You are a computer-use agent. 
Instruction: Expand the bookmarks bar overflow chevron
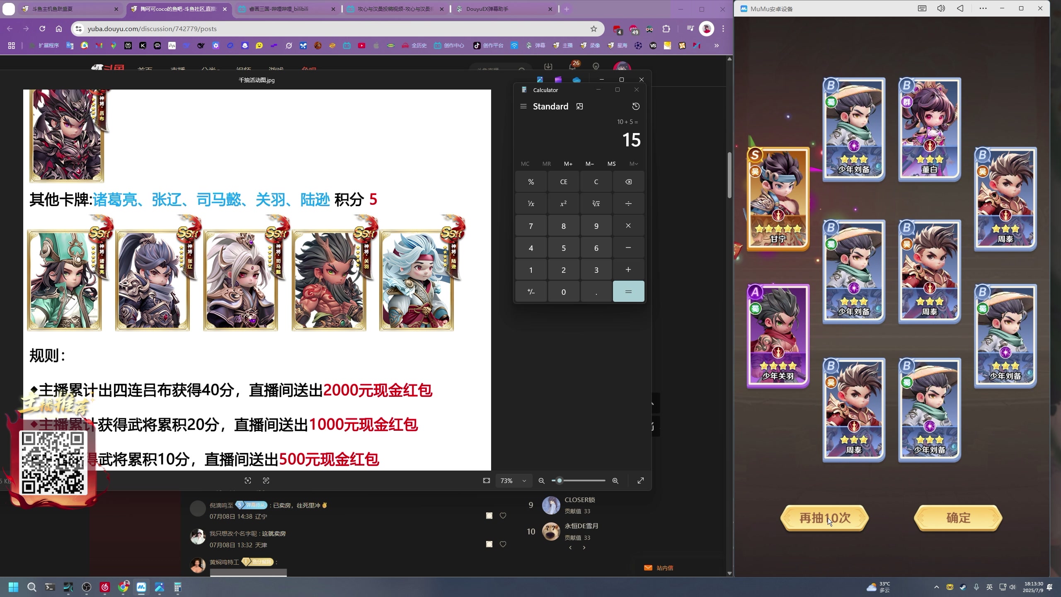(717, 46)
